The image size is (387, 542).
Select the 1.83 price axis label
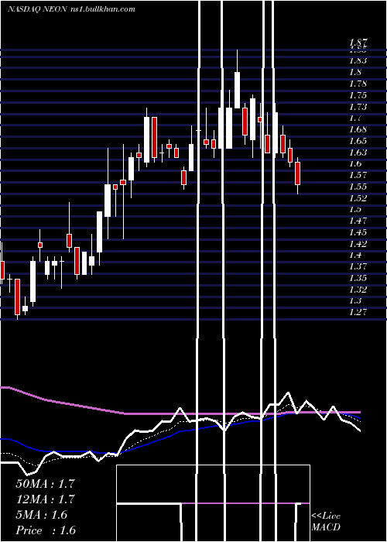click(x=358, y=60)
